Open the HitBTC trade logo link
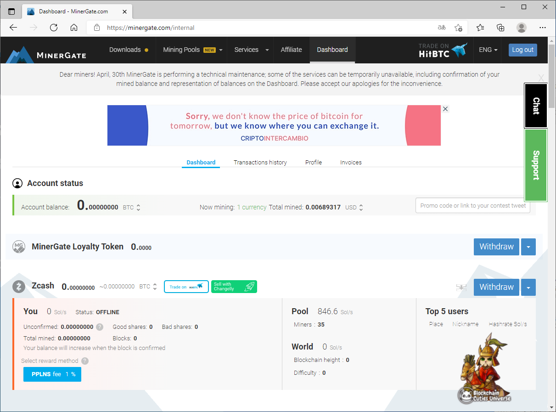Viewport: 556px width, 412px height. point(443,50)
